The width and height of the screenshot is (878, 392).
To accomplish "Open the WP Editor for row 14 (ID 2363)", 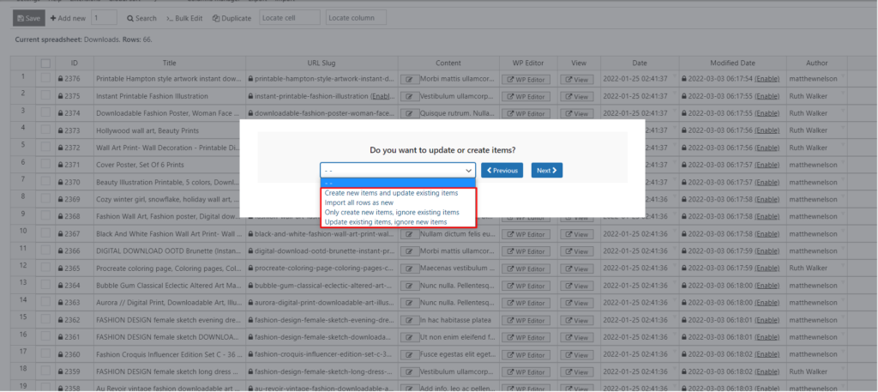I will tap(526, 303).
